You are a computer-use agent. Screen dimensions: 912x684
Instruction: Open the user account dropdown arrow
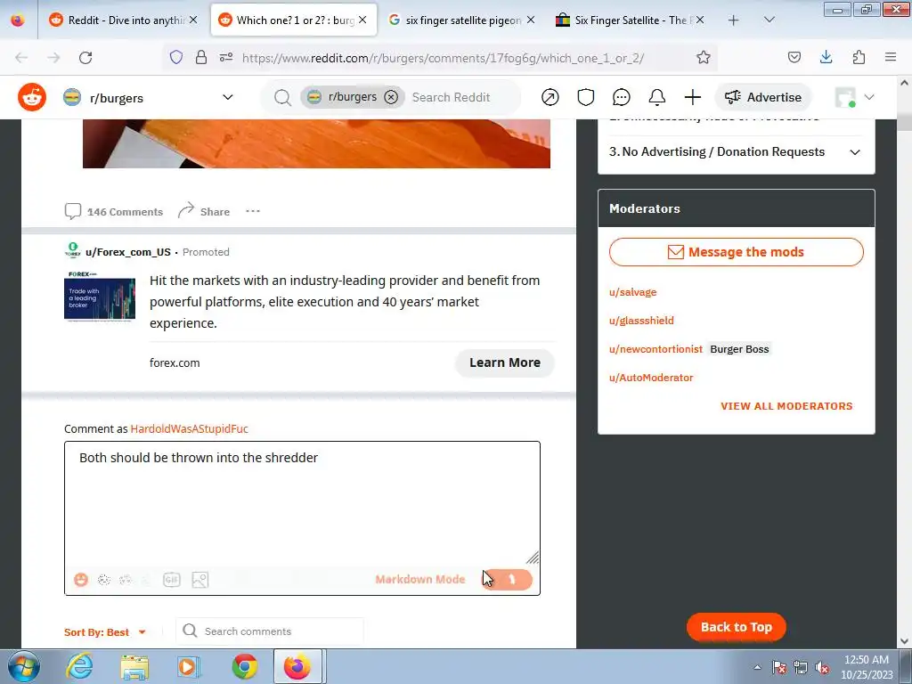pos(869,97)
